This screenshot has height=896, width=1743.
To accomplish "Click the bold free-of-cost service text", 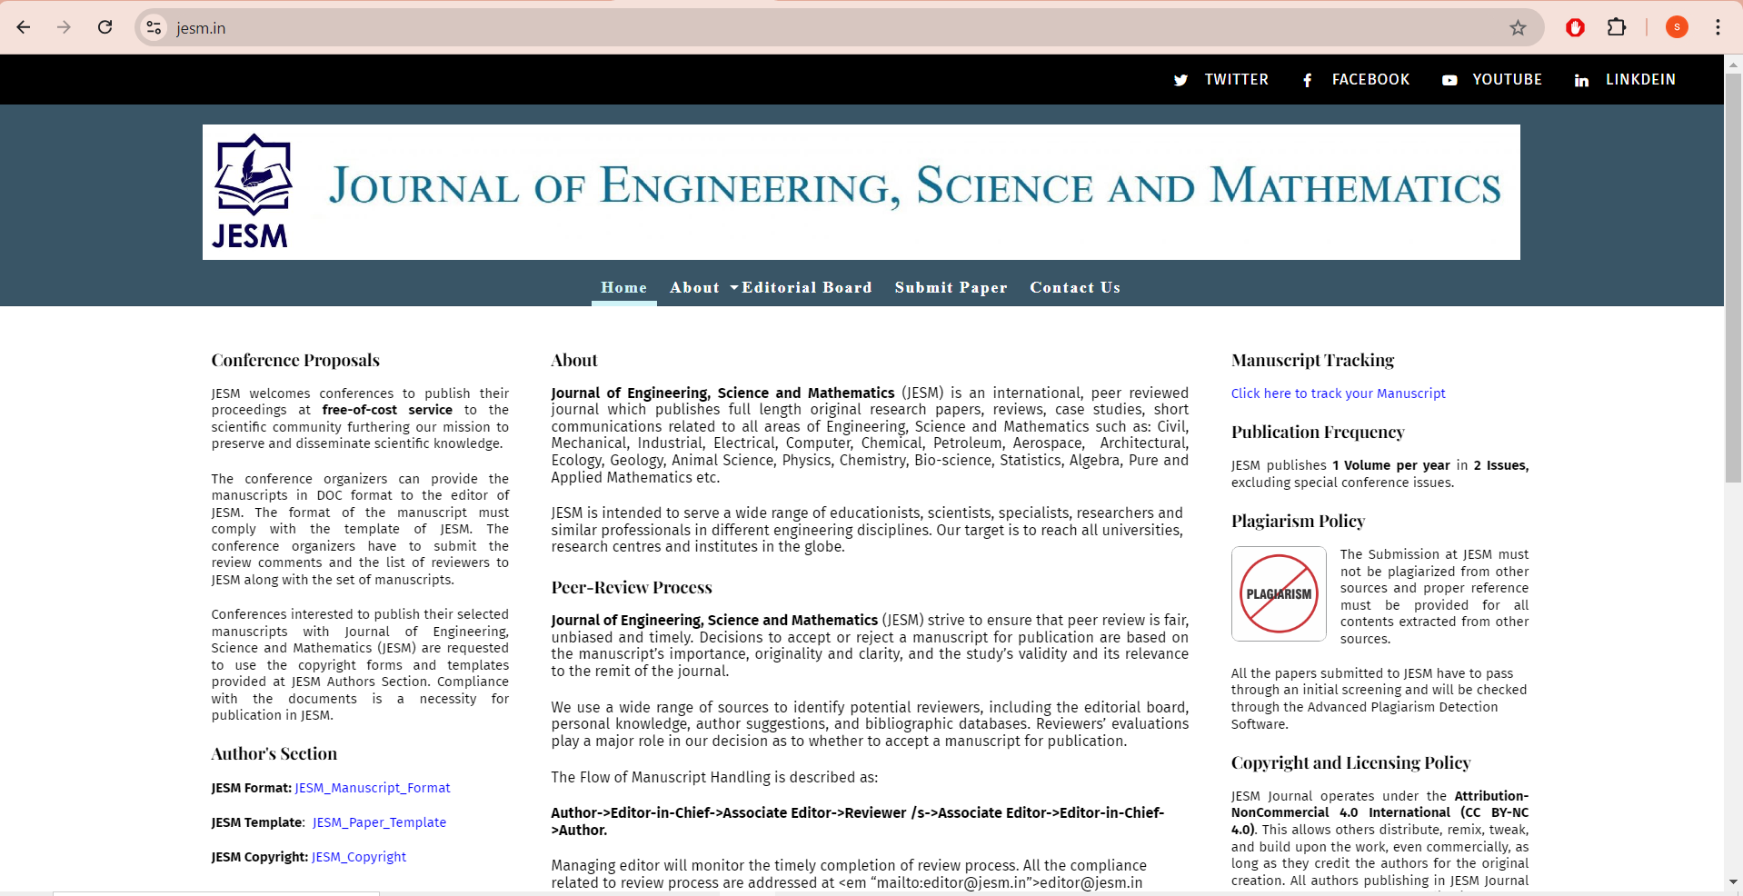I will 387,410.
